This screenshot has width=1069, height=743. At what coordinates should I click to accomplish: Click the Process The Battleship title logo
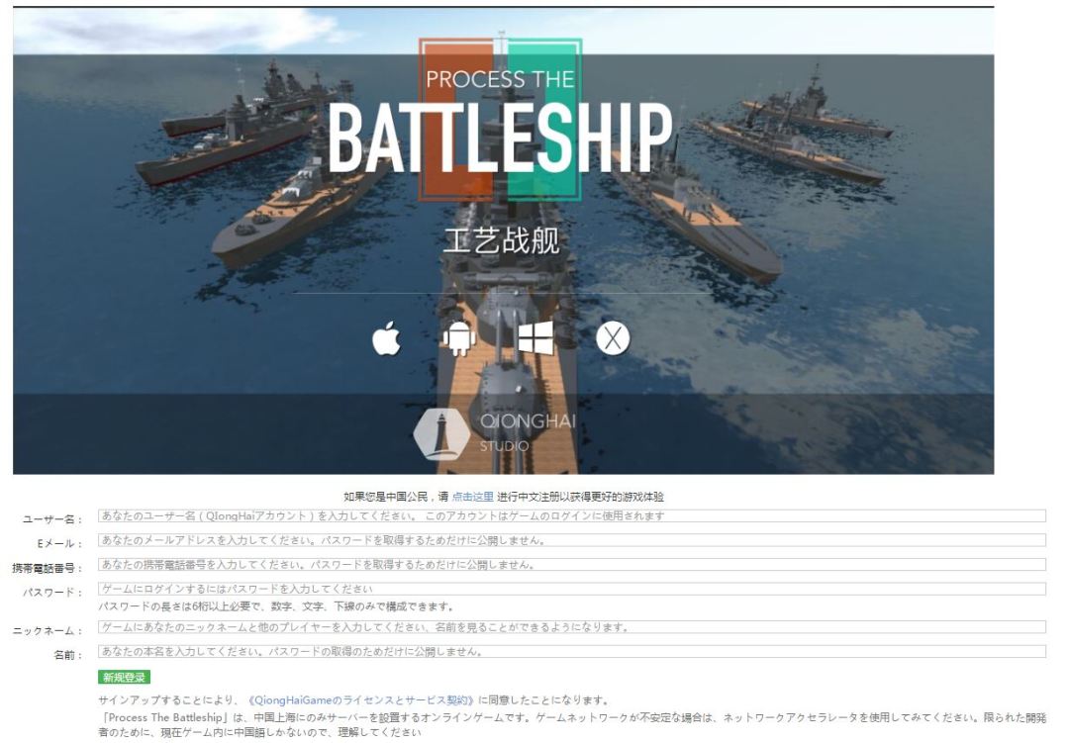coord(501,120)
